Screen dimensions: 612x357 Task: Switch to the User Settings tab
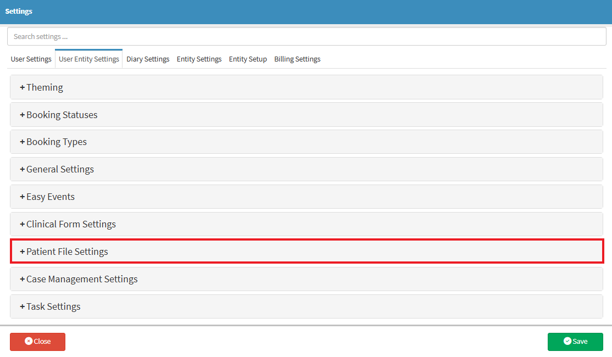pos(31,59)
